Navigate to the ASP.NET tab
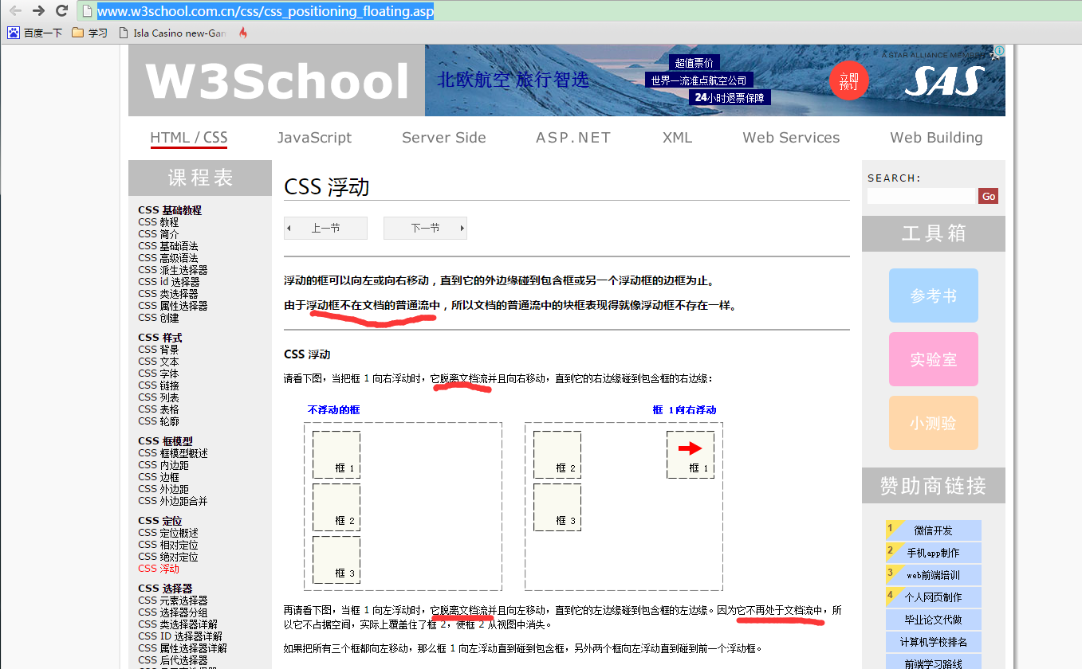The height and width of the screenshot is (669, 1082). click(572, 138)
